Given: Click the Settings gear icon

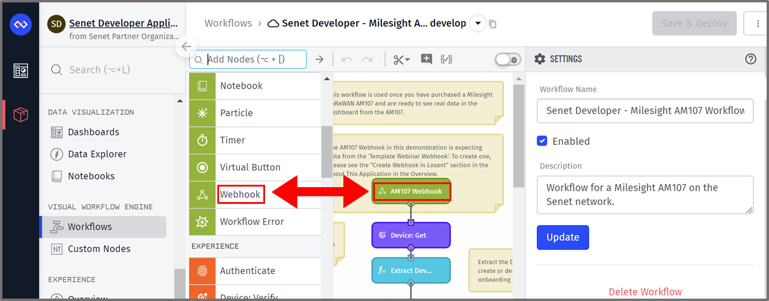Looking at the screenshot, I should [540, 59].
